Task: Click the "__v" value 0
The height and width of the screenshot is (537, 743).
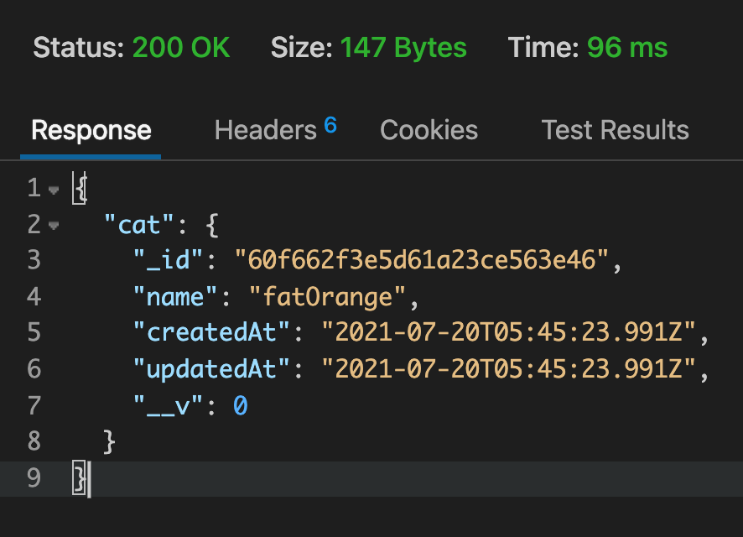Action: [x=240, y=406]
